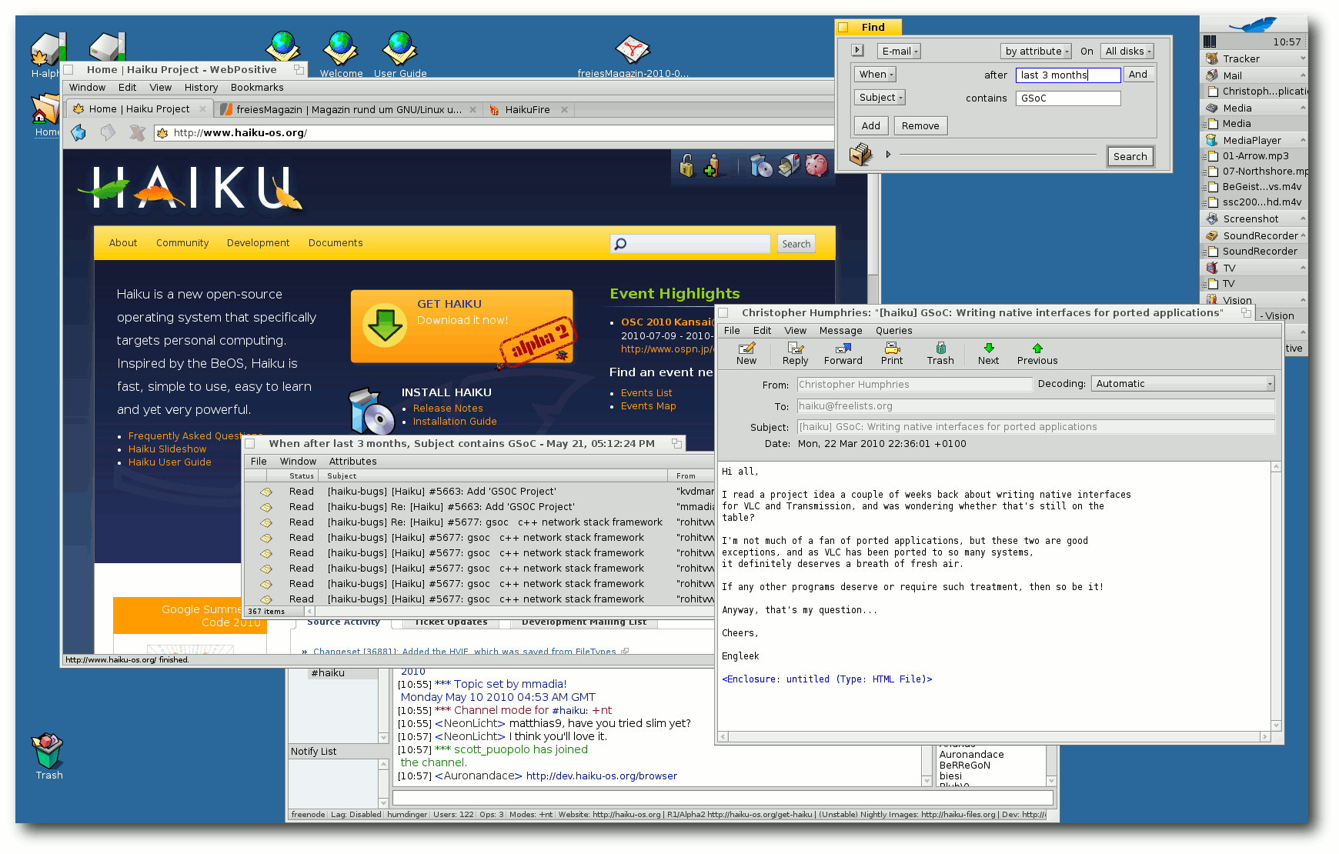Open the E-mail file type dropdown
The width and height of the screenshot is (1339, 854).
pyautogui.click(x=898, y=52)
